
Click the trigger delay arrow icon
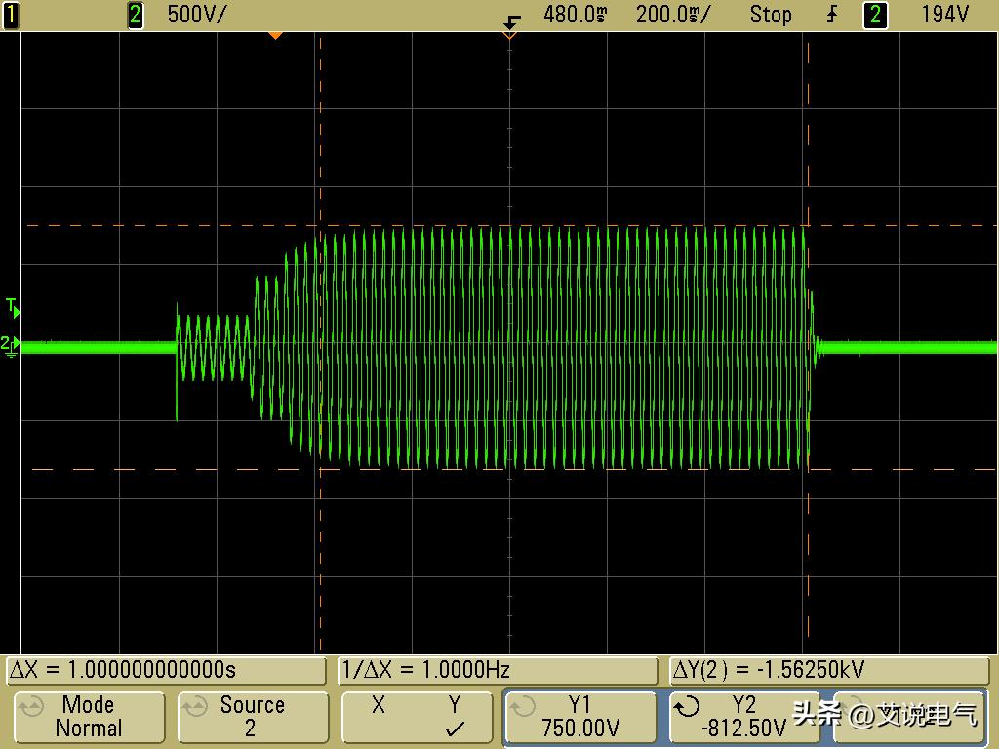click(511, 20)
